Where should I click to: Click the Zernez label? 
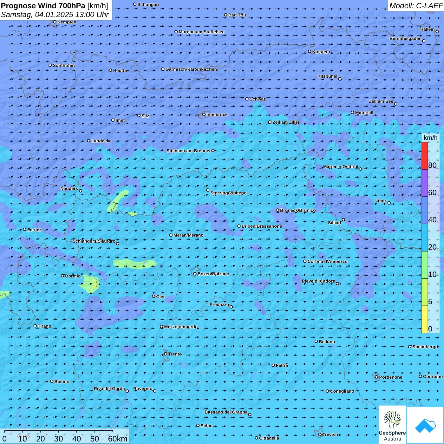34,230
